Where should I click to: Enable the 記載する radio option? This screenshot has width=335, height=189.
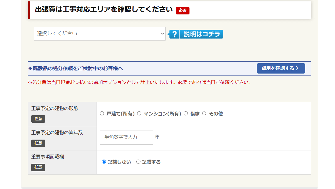138,162
